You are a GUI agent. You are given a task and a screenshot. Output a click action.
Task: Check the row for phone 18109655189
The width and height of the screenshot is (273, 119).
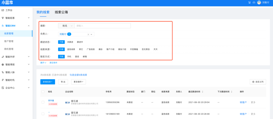point(43,114)
